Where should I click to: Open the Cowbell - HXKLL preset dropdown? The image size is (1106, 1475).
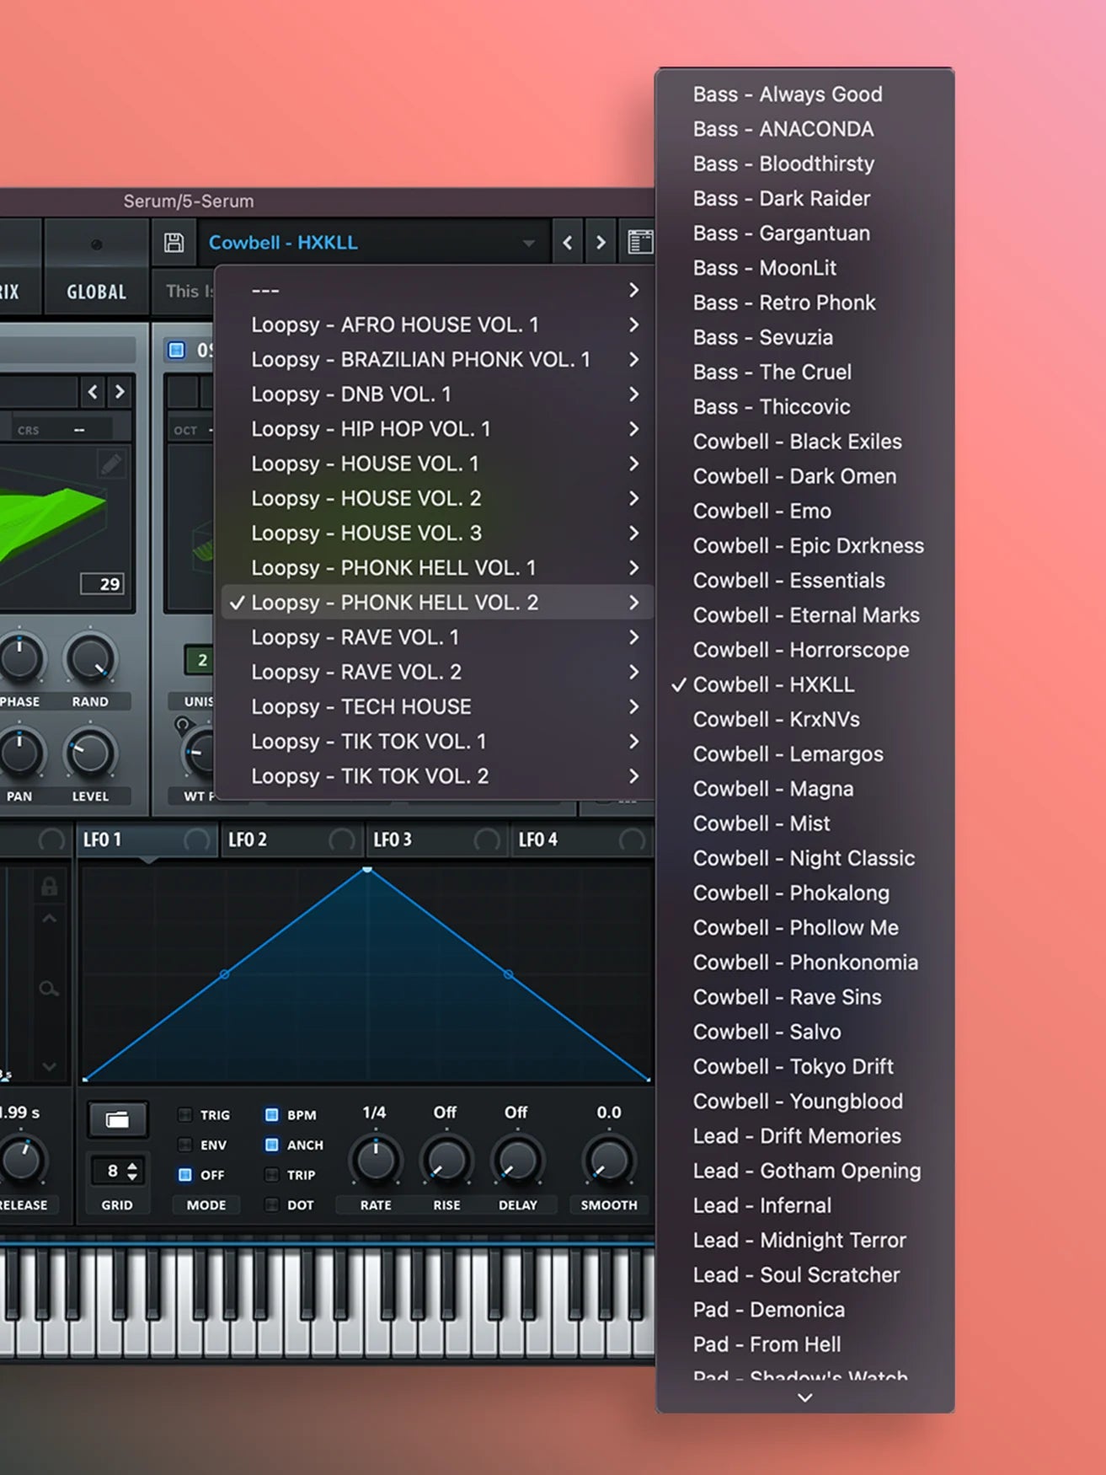point(373,243)
